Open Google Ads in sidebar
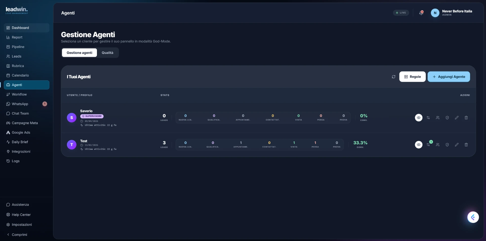Viewport: 486px width, 241px height. [27, 133]
